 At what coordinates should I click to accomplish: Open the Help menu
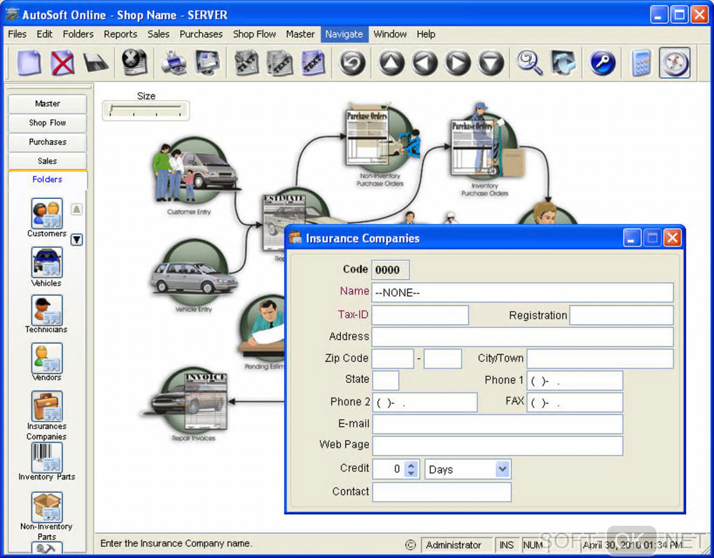tap(426, 34)
